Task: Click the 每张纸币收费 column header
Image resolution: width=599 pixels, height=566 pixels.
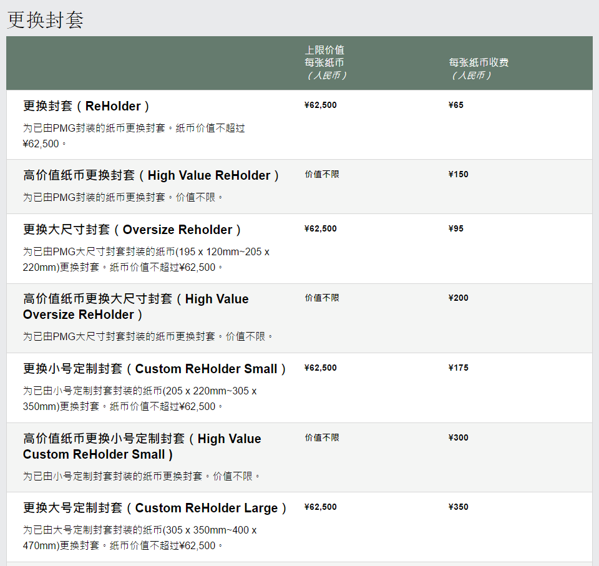Action: click(x=478, y=63)
